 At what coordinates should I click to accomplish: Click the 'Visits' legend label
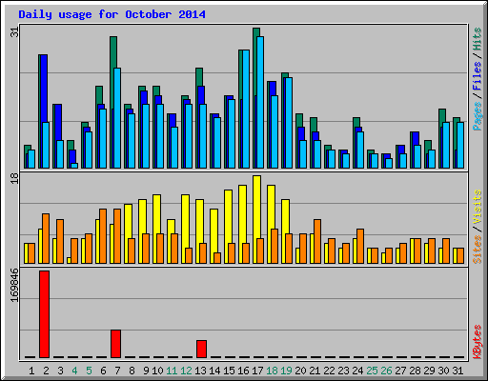tap(477, 208)
